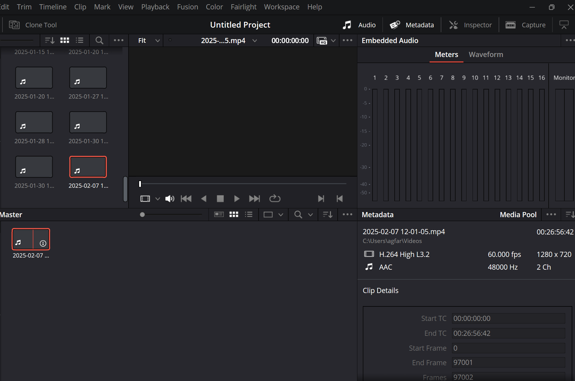Screen dimensions: 575x381
Task: Open the Timeline menu
Action: (x=53, y=7)
